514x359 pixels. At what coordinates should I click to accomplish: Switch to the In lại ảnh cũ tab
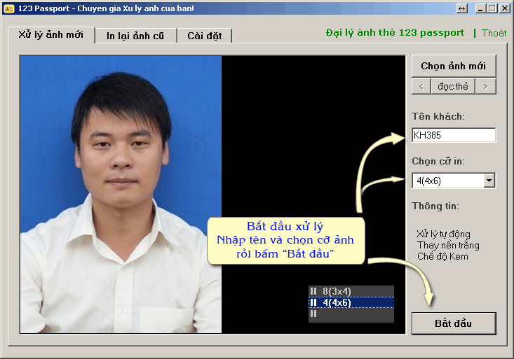tap(136, 36)
